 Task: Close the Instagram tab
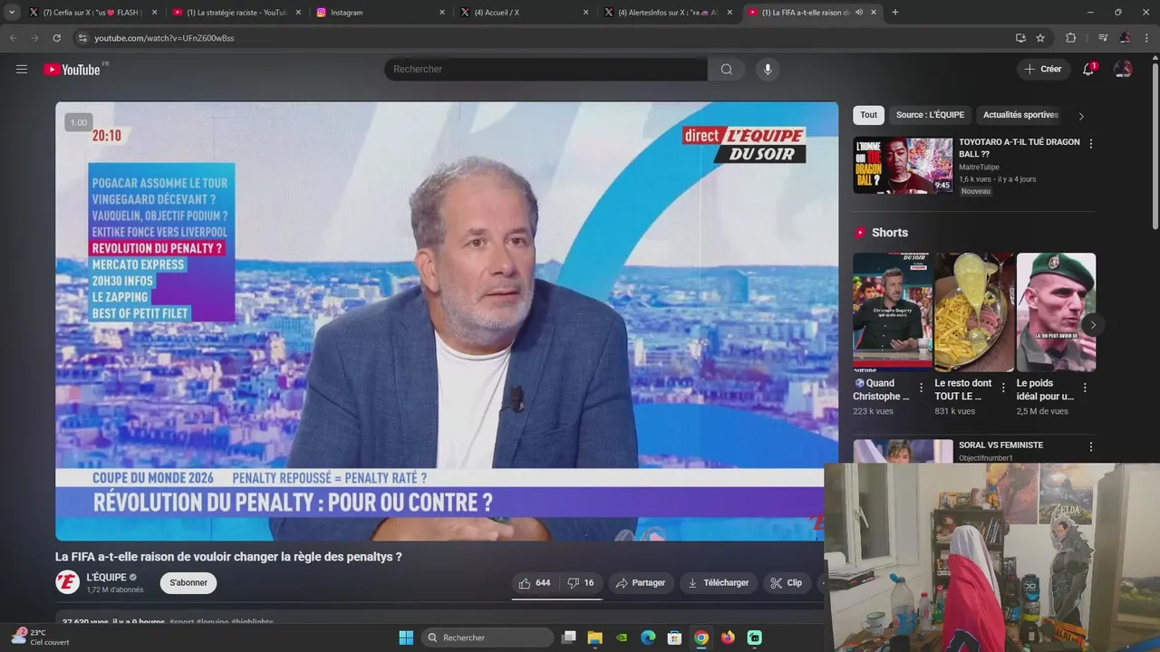[x=442, y=13]
